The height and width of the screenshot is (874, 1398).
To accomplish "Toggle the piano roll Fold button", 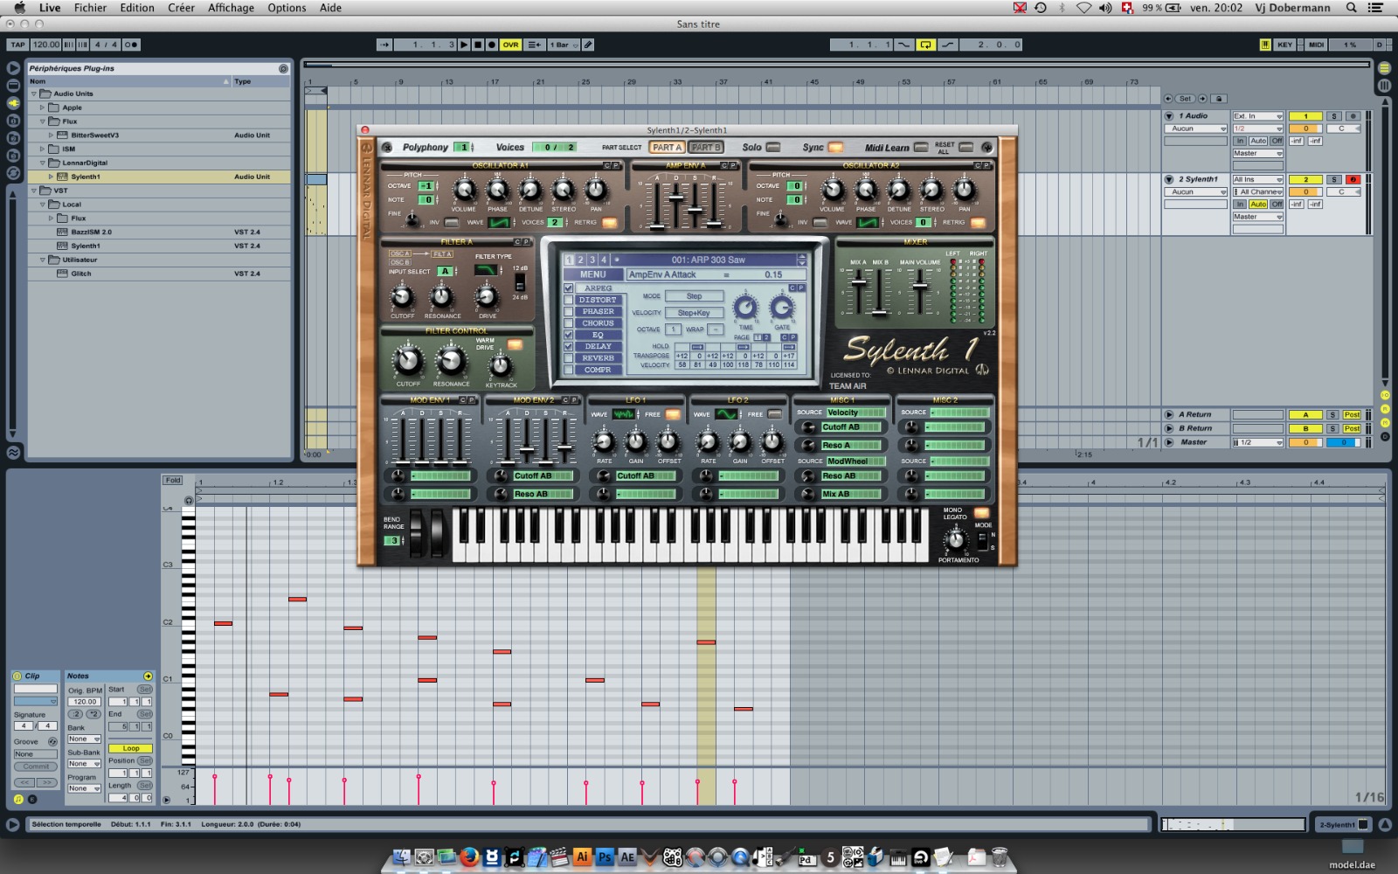I will pos(173,481).
